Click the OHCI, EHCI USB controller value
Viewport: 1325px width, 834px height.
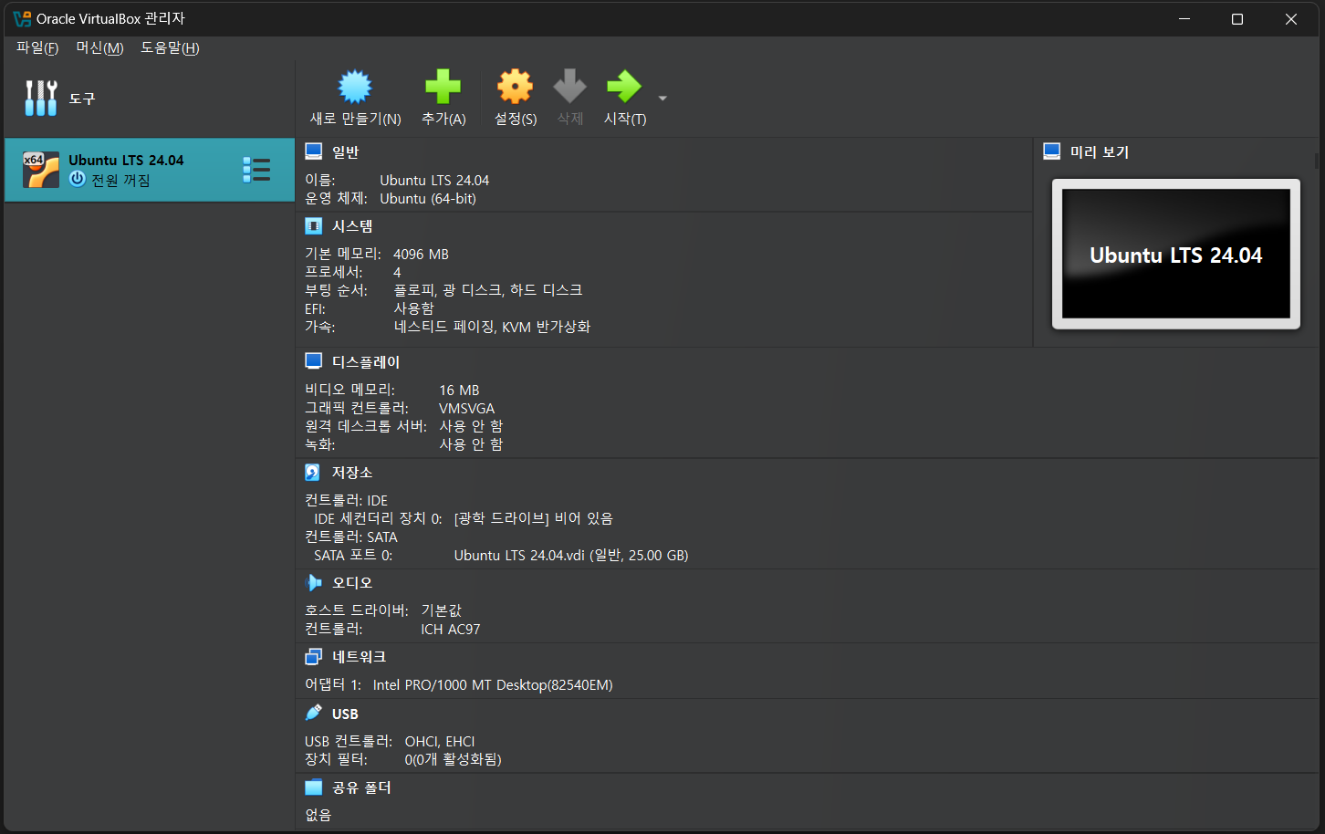pos(440,741)
